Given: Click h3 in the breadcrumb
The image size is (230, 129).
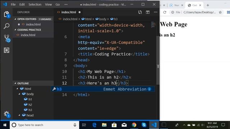Looking at the screenshot, I should [116, 19].
